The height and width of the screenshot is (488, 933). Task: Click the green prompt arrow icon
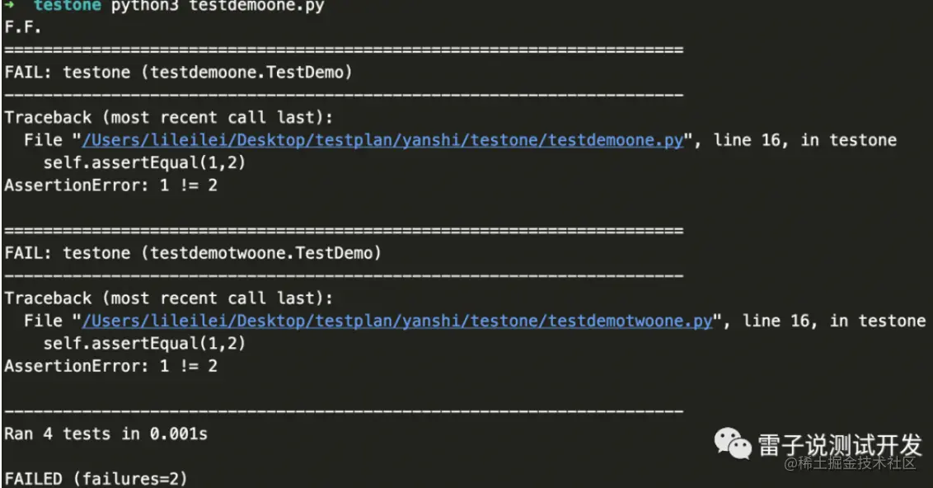click(x=11, y=6)
